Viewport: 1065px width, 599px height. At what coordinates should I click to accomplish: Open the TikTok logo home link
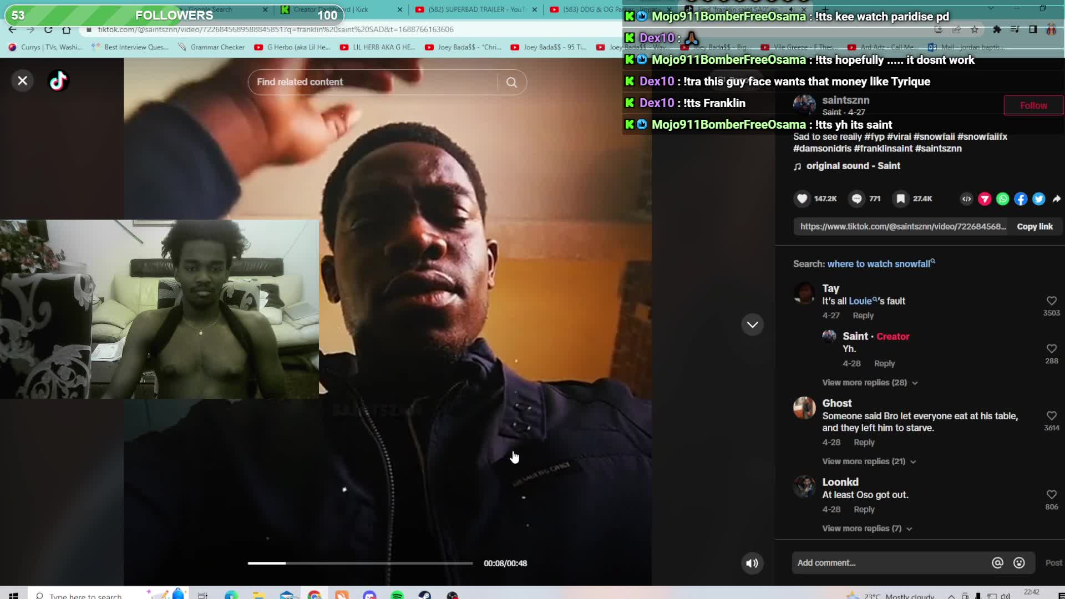pyautogui.click(x=58, y=81)
